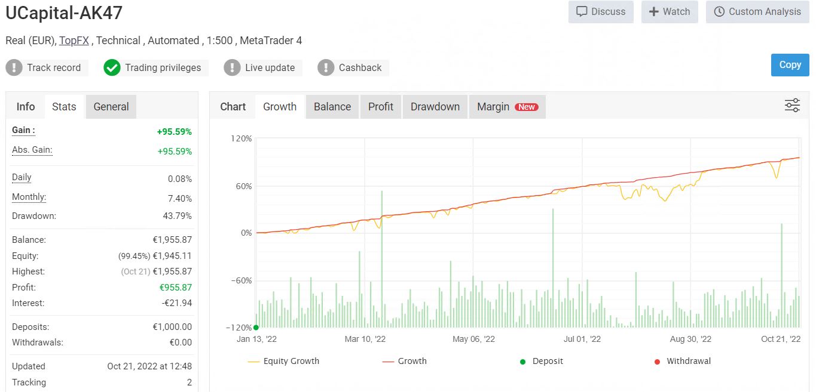Click the Live update status icon
Viewport: 816px width, 392px height.
click(x=232, y=67)
